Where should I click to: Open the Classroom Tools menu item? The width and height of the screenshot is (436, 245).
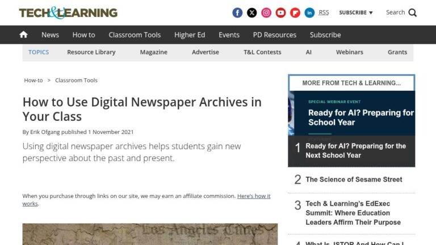point(135,35)
